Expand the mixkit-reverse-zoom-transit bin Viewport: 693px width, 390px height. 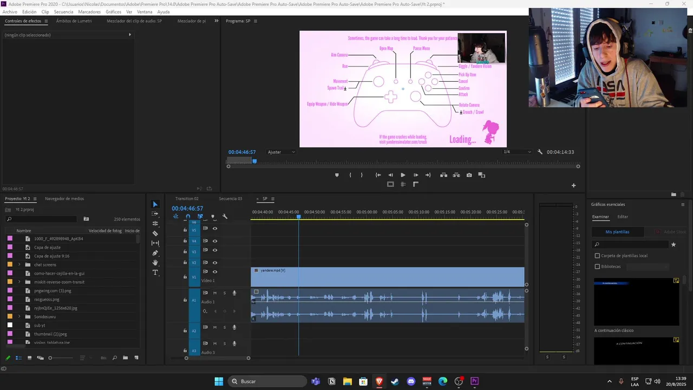click(19, 282)
